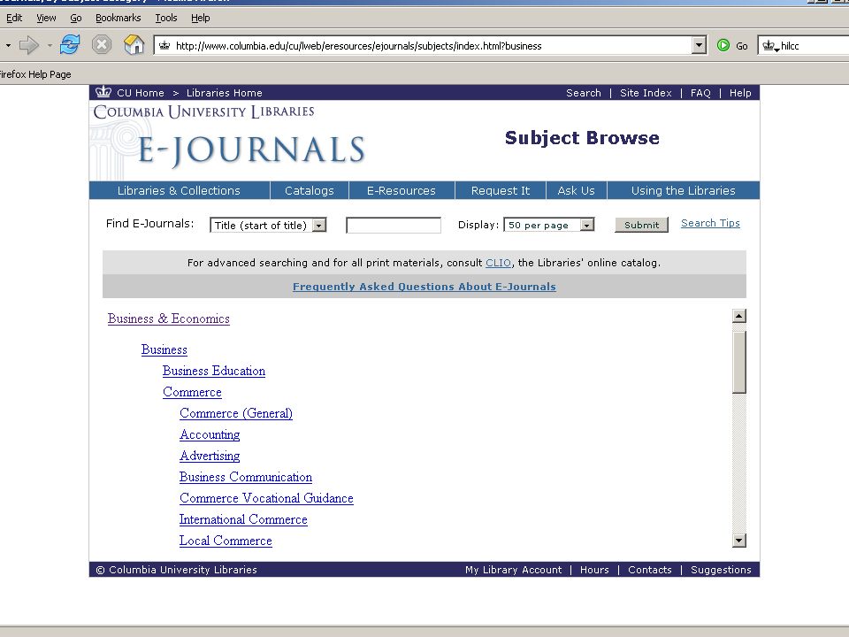Click the Search link in top bar
The image size is (849, 637).
click(584, 93)
